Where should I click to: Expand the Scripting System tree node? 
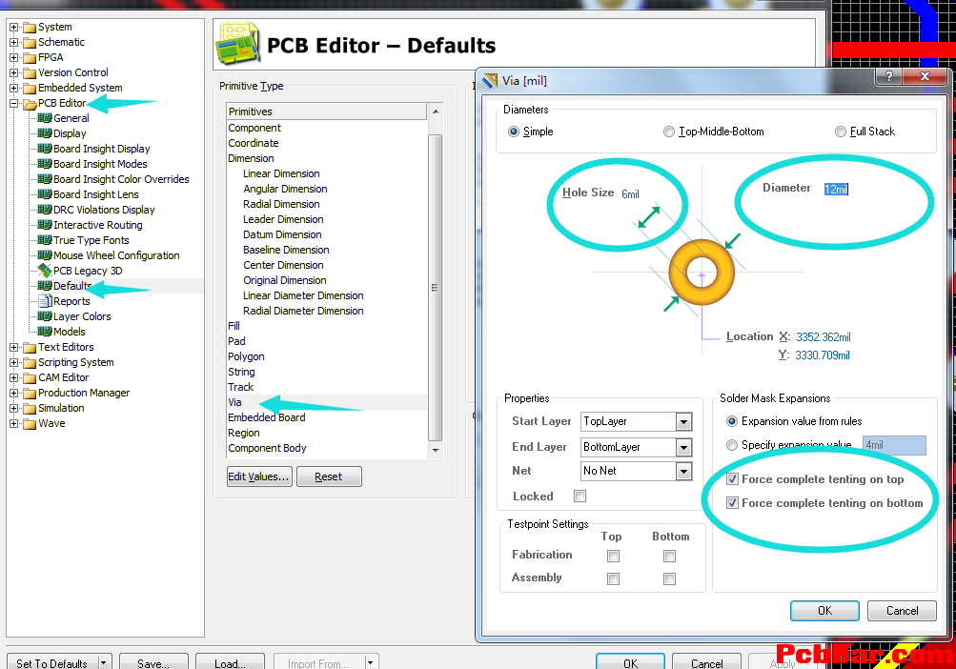[x=14, y=363]
